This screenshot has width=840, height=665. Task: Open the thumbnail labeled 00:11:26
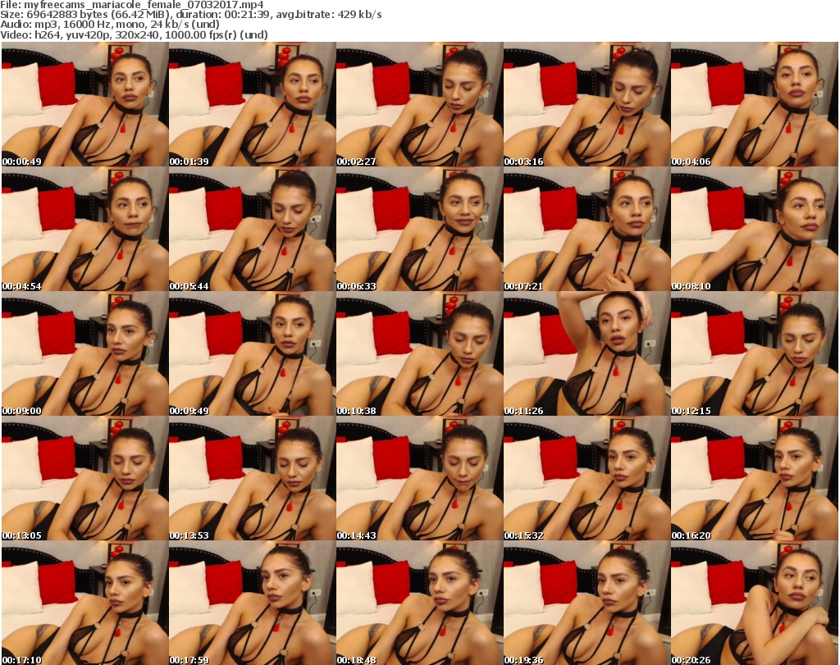coord(587,354)
